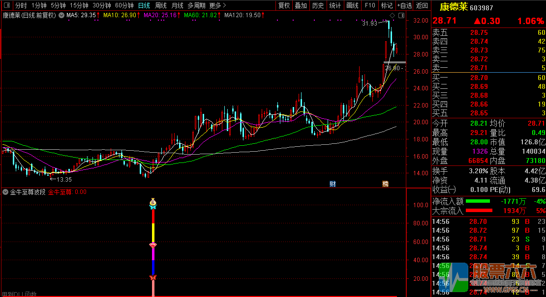Screen dimensions: 546x297
Task: Switch to the 60分钟 period tab
Action: pos(124,5)
